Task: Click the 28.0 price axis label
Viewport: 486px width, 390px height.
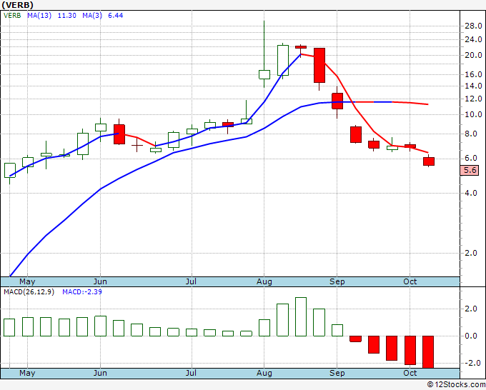Action: (x=473, y=26)
